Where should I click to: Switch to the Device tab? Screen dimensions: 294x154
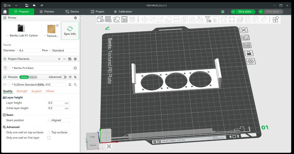tap(72, 11)
